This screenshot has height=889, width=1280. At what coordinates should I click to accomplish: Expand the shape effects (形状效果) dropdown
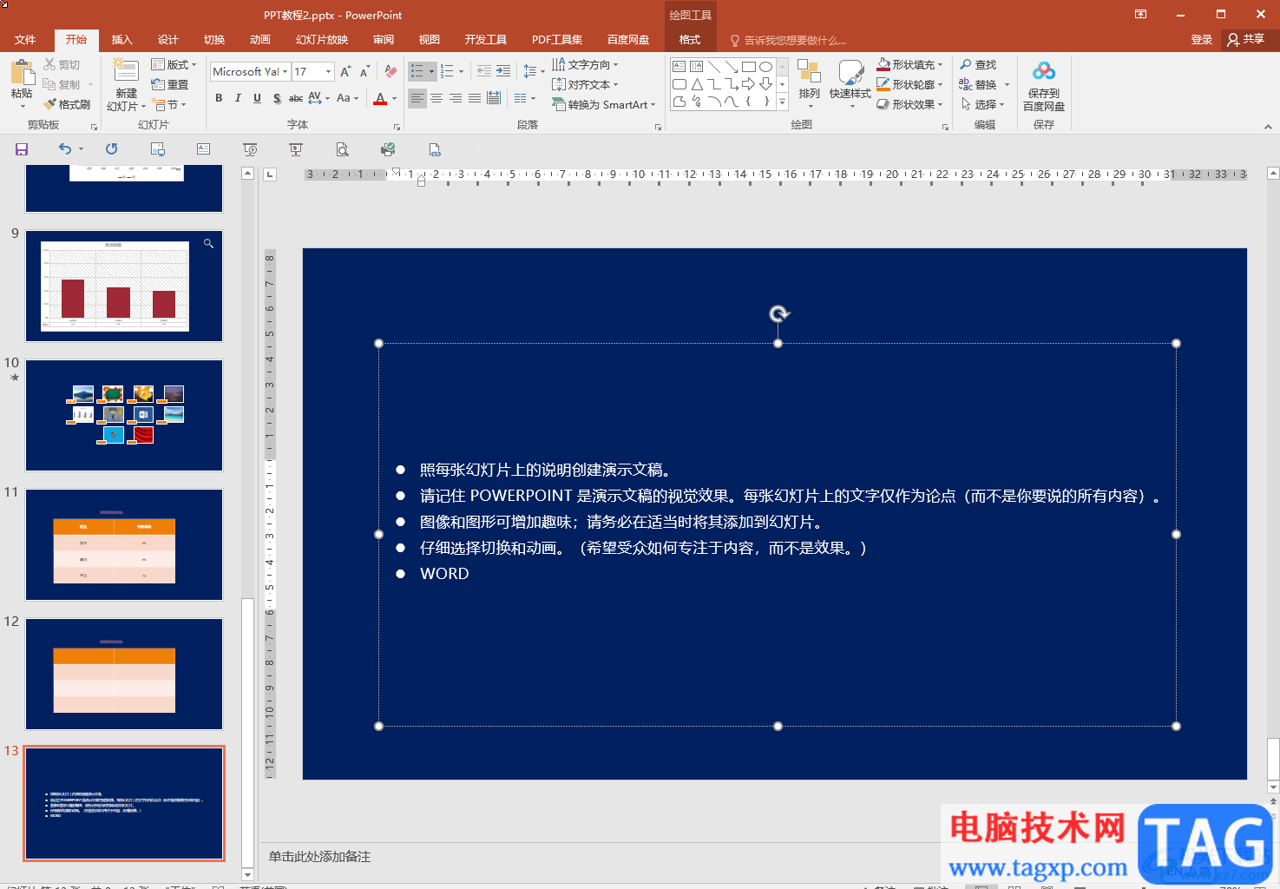point(909,104)
